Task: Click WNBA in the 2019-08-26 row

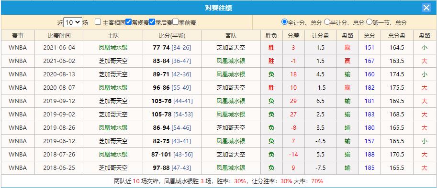Action: [x=18, y=128]
